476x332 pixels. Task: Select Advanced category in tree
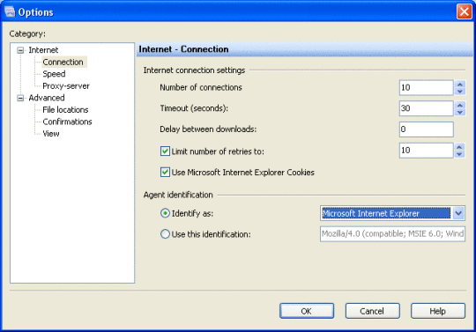tap(47, 98)
